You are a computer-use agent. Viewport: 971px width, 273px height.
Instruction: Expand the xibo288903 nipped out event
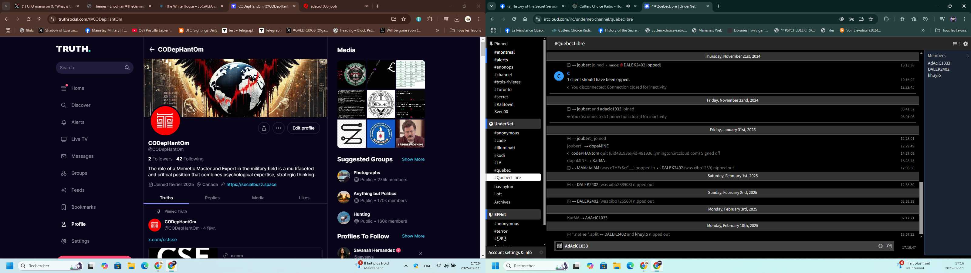(568, 185)
